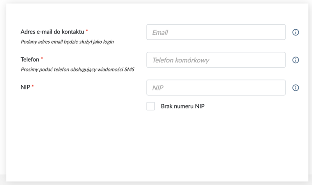Show info icon help for NIP field
This screenshot has height=185, width=312.
(295, 88)
